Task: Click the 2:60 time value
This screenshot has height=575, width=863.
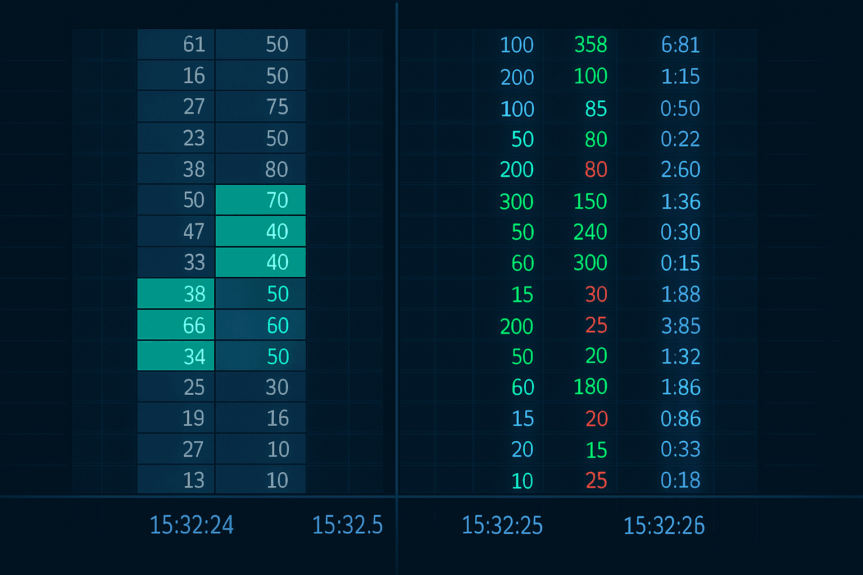Action: 680,170
